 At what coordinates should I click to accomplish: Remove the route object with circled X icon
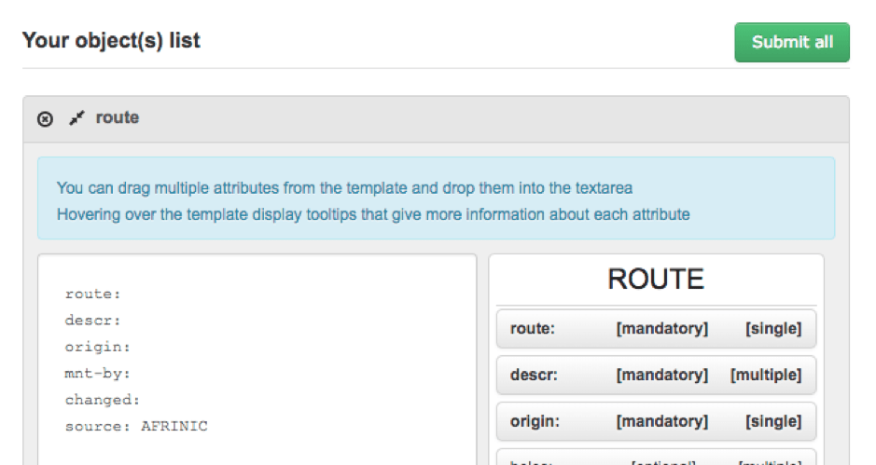(x=46, y=119)
